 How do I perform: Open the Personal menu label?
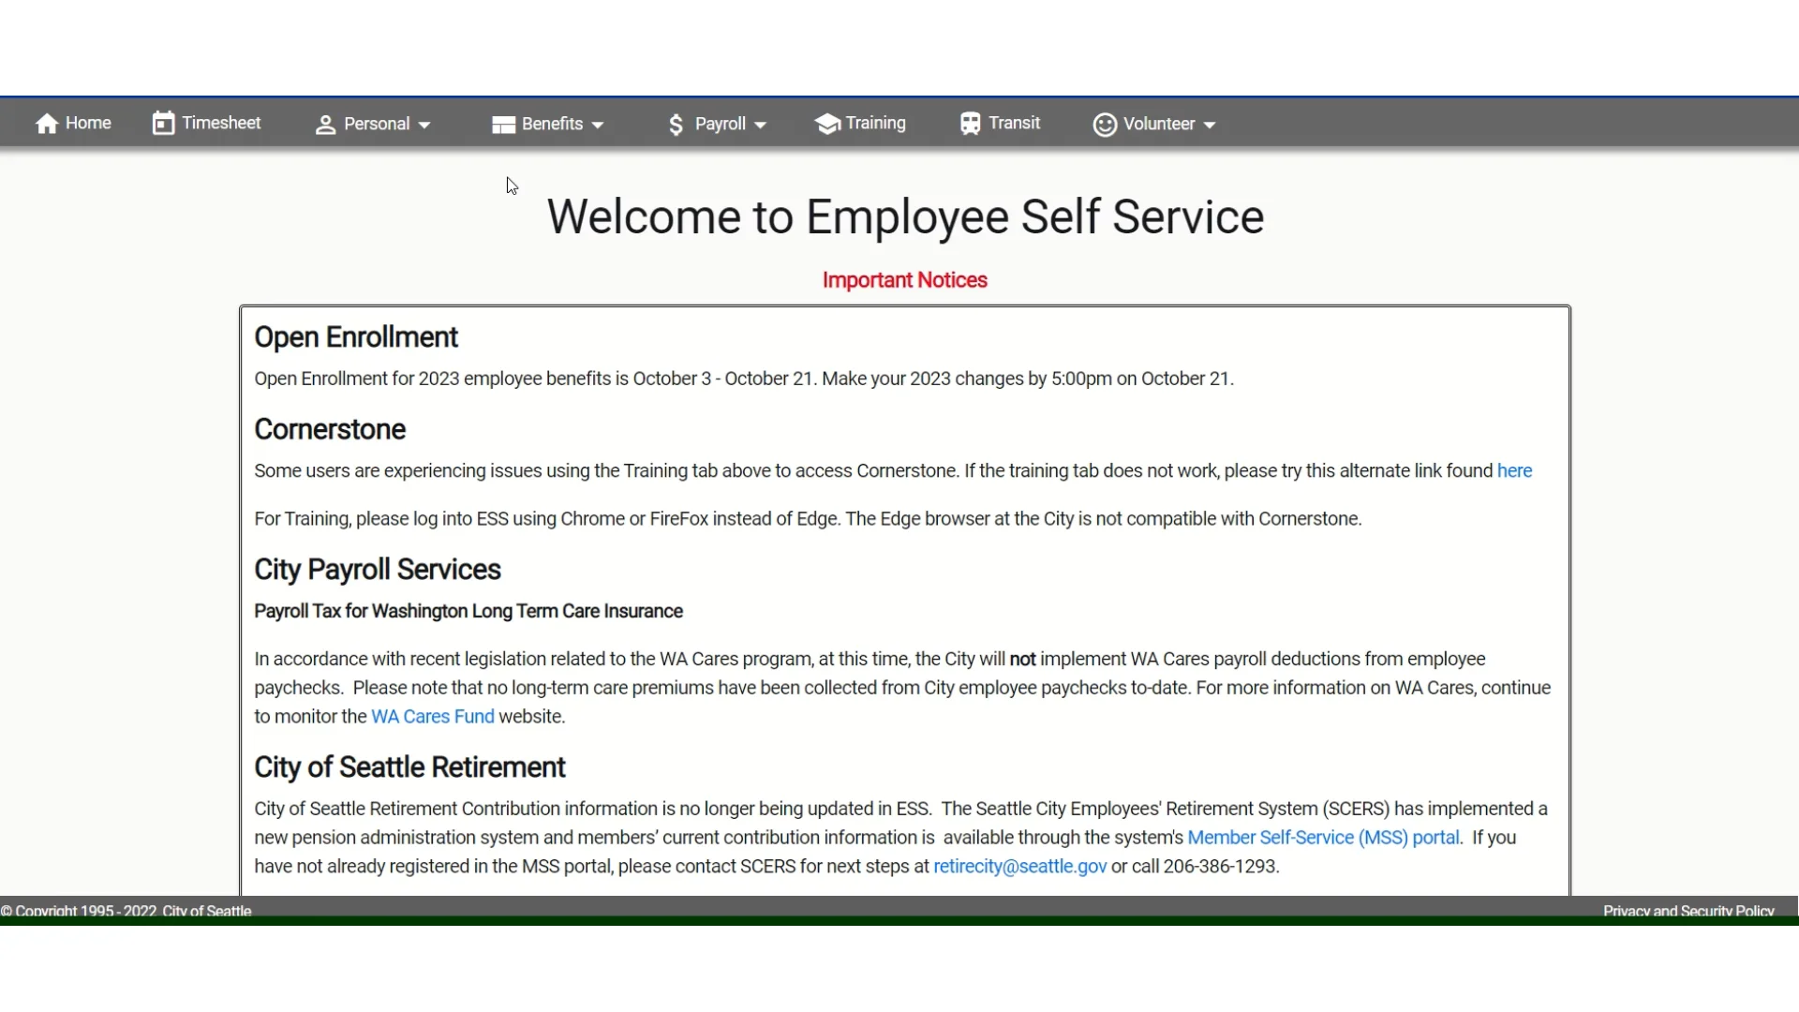377,124
